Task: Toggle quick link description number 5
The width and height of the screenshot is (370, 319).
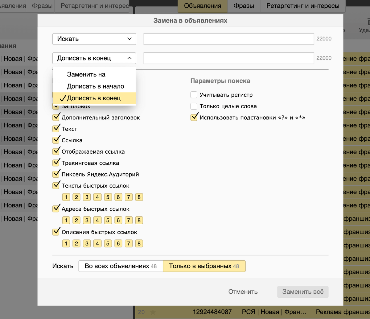Action: click(108, 243)
